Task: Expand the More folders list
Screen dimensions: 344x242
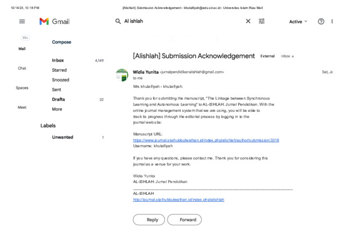Action: pos(57,109)
